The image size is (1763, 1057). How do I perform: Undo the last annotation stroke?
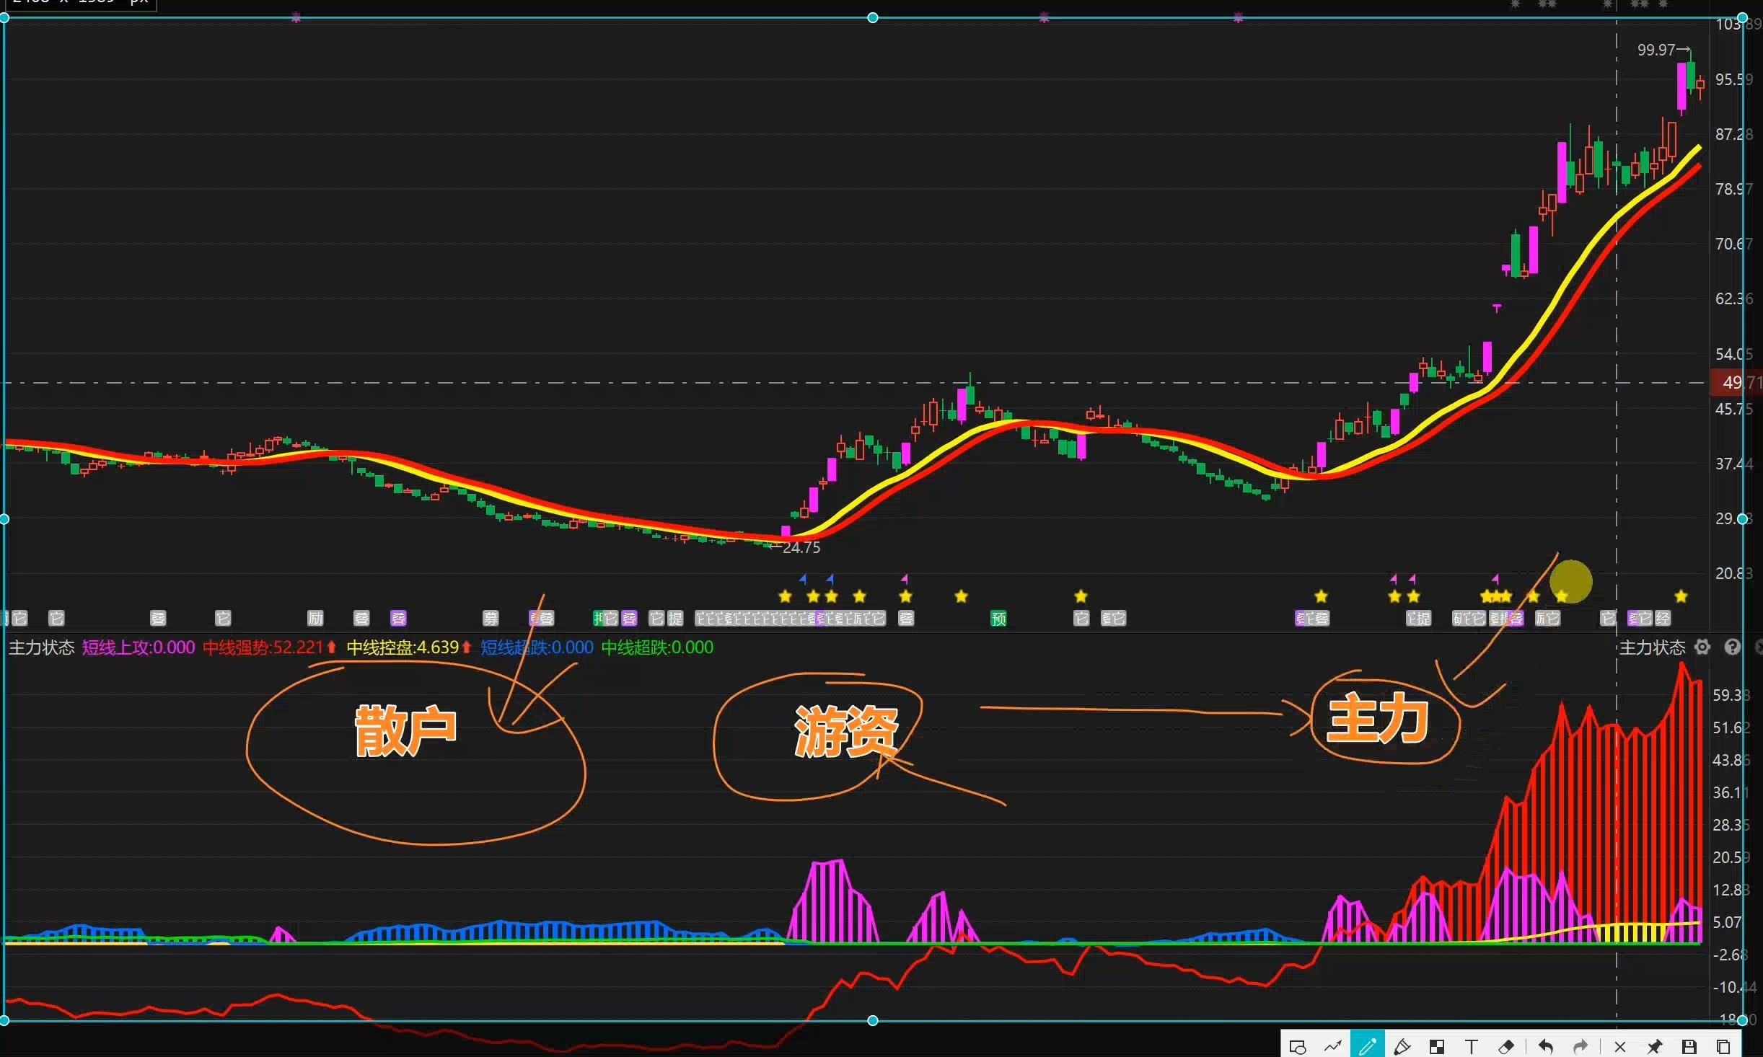click(1545, 1047)
